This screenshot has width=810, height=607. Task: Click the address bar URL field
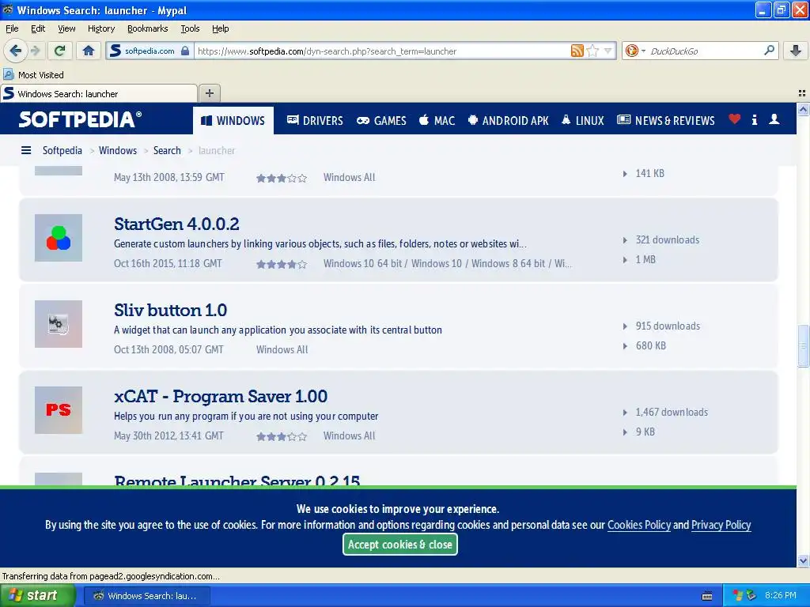click(382, 51)
